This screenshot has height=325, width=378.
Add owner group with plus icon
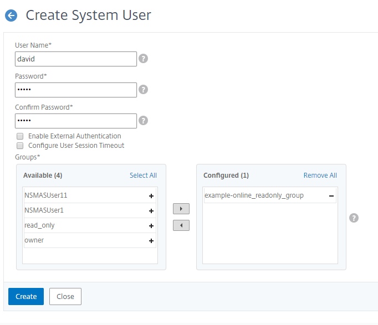[151, 241]
